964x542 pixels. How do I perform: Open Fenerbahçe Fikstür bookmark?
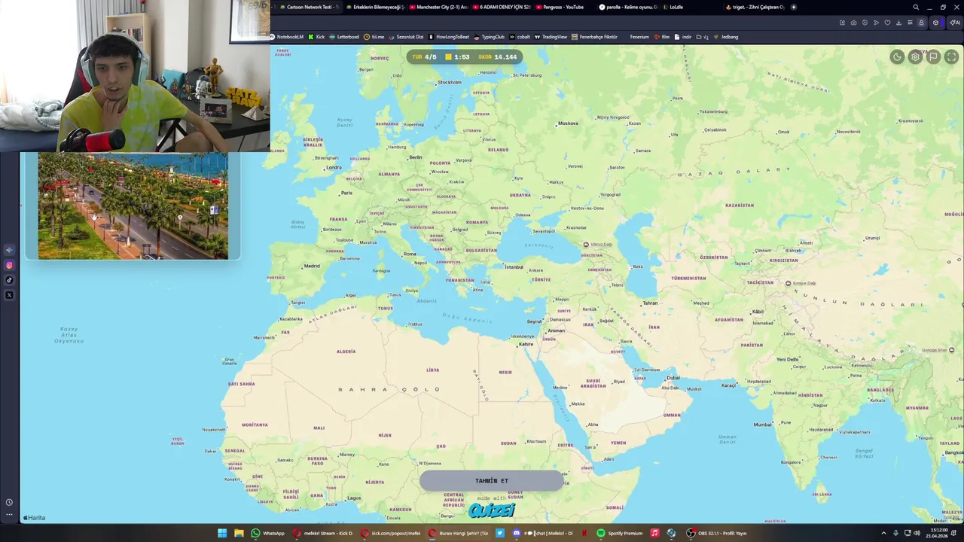click(595, 37)
